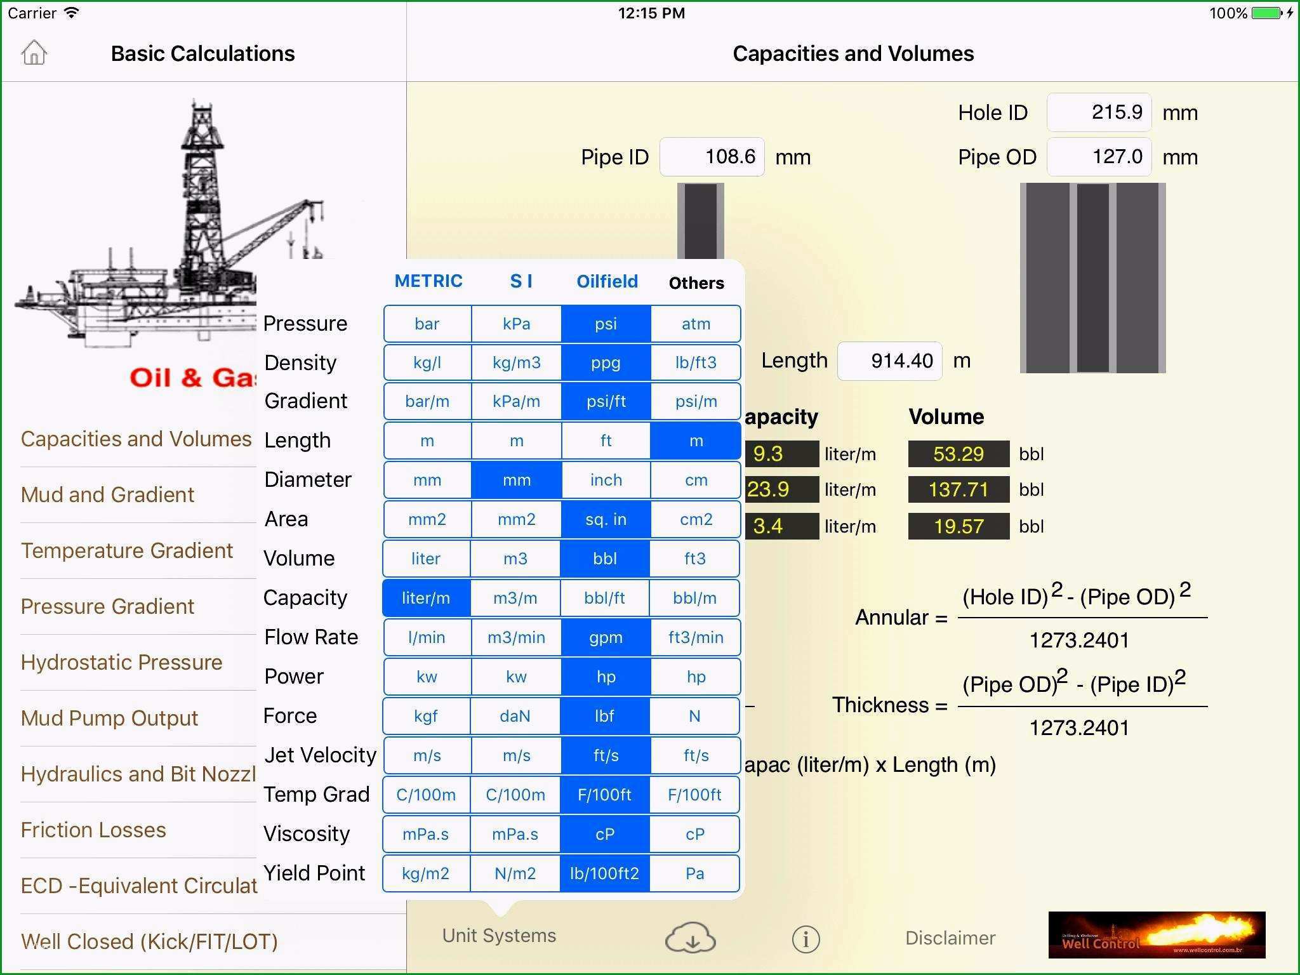Choose kg/l for Density
Image resolution: width=1300 pixels, height=975 pixels.
427,363
